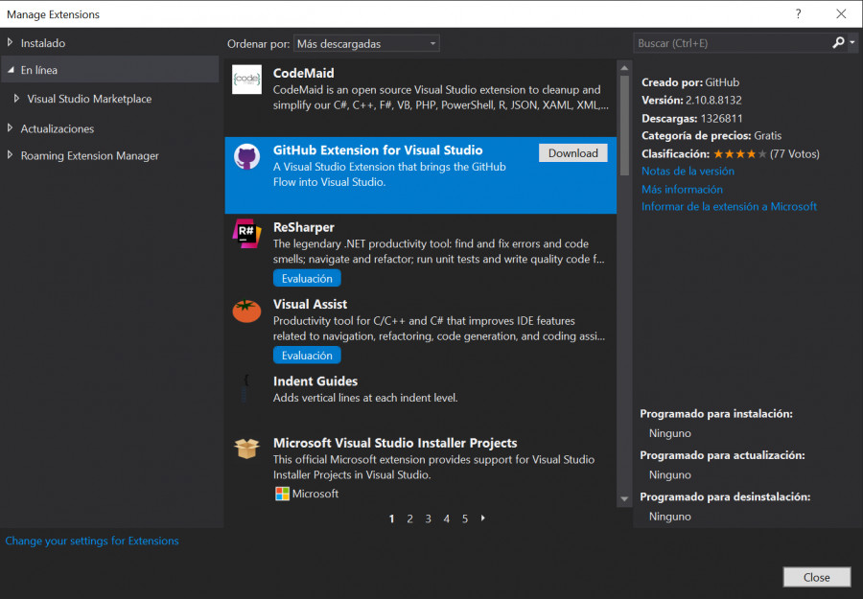863x599 pixels.
Task: Click the ReSharper R# icon
Action: 246,233
